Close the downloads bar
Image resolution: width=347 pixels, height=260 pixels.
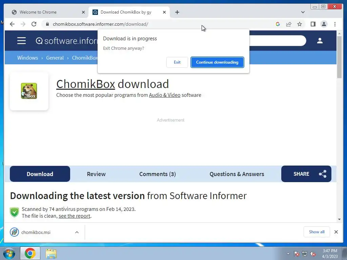(x=336, y=232)
